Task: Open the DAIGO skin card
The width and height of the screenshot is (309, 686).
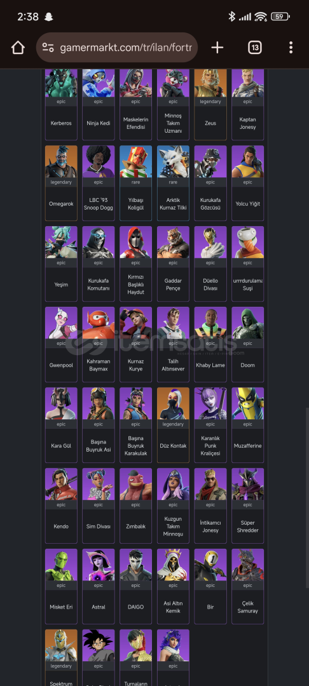Action: (135, 586)
